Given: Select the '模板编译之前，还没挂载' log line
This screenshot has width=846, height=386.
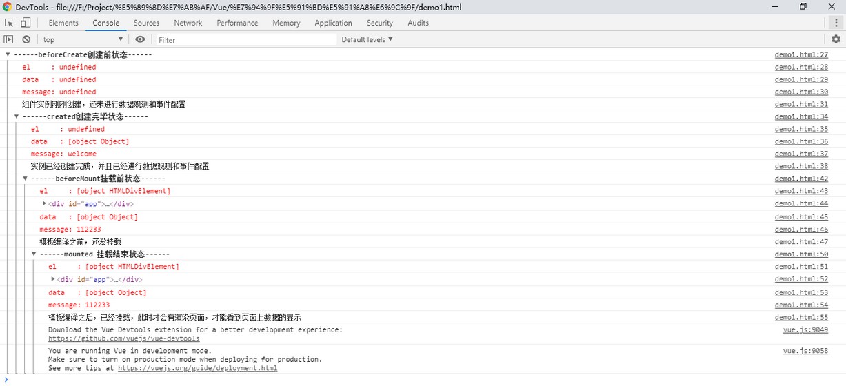Looking at the screenshot, I should [81, 242].
